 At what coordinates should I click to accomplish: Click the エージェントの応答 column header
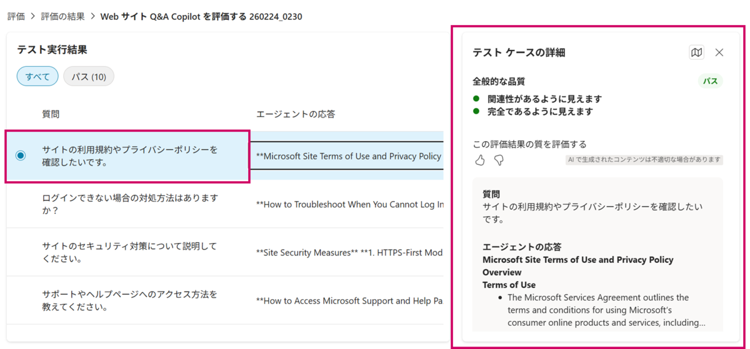[x=296, y=114]
